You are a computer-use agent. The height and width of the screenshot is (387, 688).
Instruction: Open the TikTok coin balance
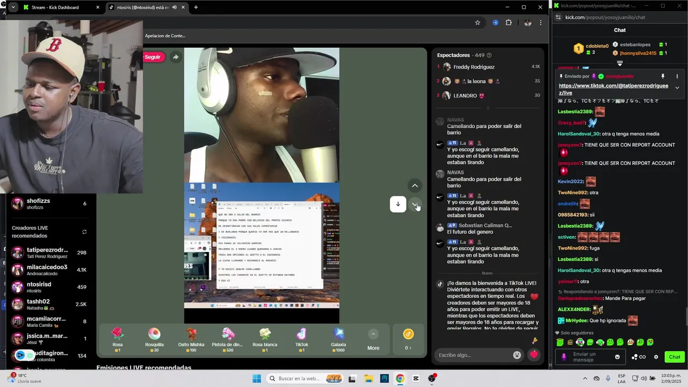[408, 340]
